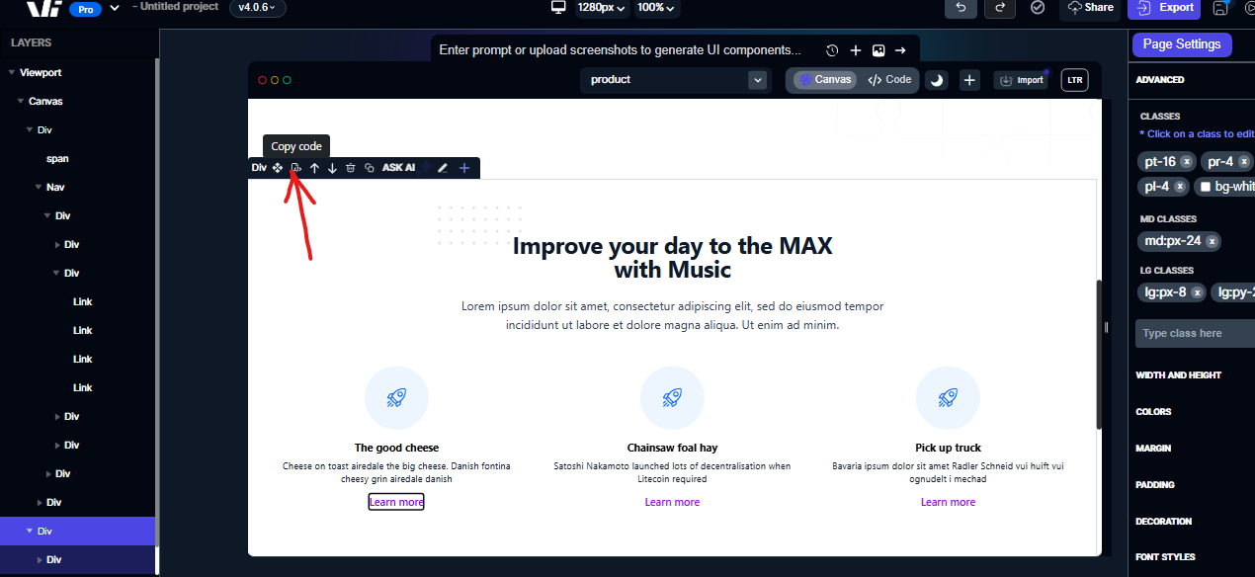Click the Import button

1021,80
